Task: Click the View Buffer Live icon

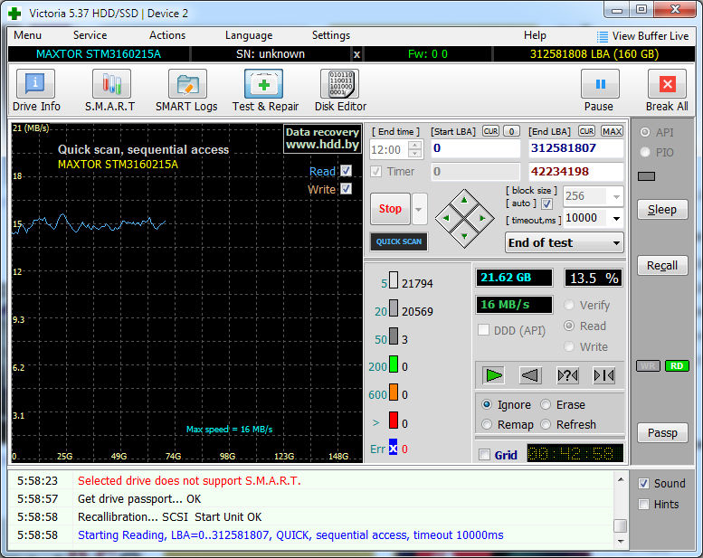Action: point(603,36)
